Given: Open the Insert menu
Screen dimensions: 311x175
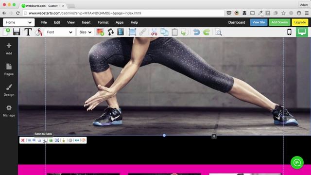Looking at the screenshot, I should (86, 22).
